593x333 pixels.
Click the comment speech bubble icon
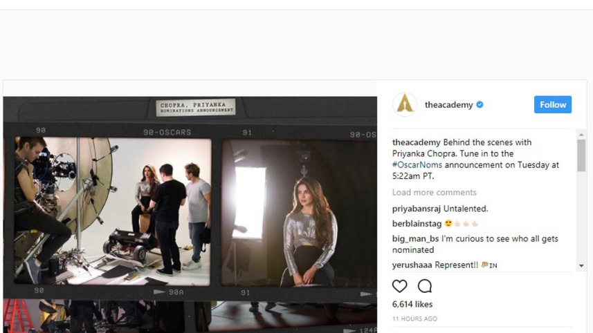tap(425, 286)
